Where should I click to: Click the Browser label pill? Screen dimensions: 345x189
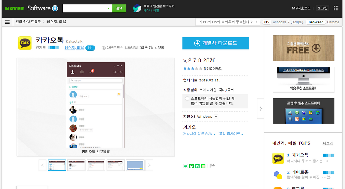click(x=315, y=22)
